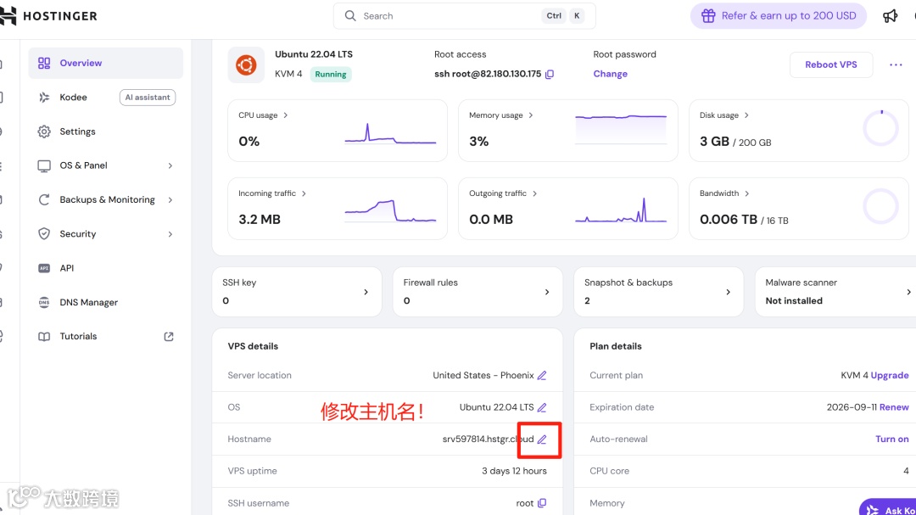Edit the Hostname with the pencil icon
This screenshot has width=916, height=515.
(542, 439)
